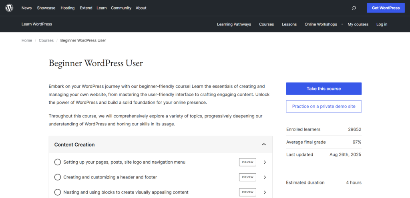Click the Enrolled learners label
410x198 pixels.
(x=303, y=129)
